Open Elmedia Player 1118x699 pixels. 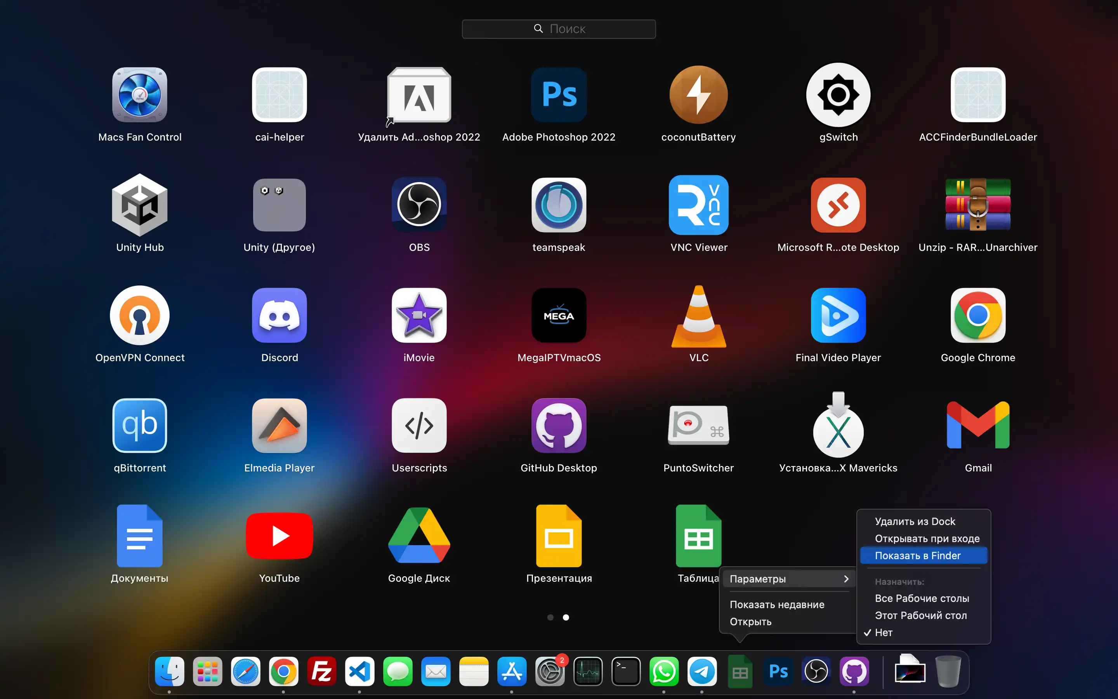(x=279, y=425)
